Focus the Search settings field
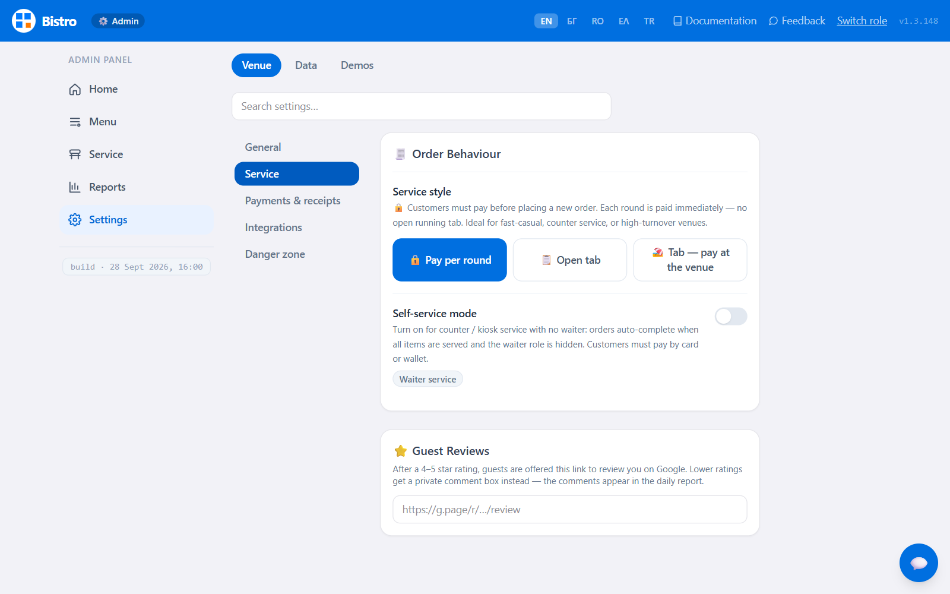 (422, 106)
